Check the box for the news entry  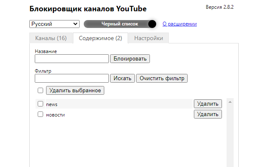(40, 104)
